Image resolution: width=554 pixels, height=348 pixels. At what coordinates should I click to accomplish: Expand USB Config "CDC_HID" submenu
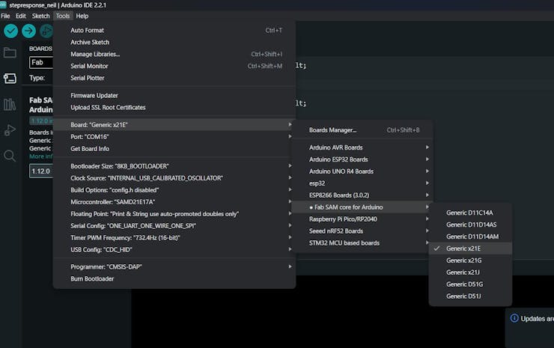[x=174, y=250]
